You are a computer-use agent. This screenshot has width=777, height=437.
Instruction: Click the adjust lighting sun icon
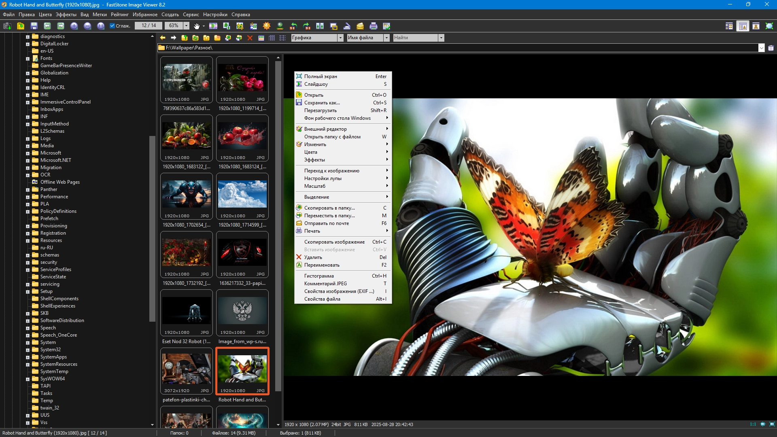point(266,26)
